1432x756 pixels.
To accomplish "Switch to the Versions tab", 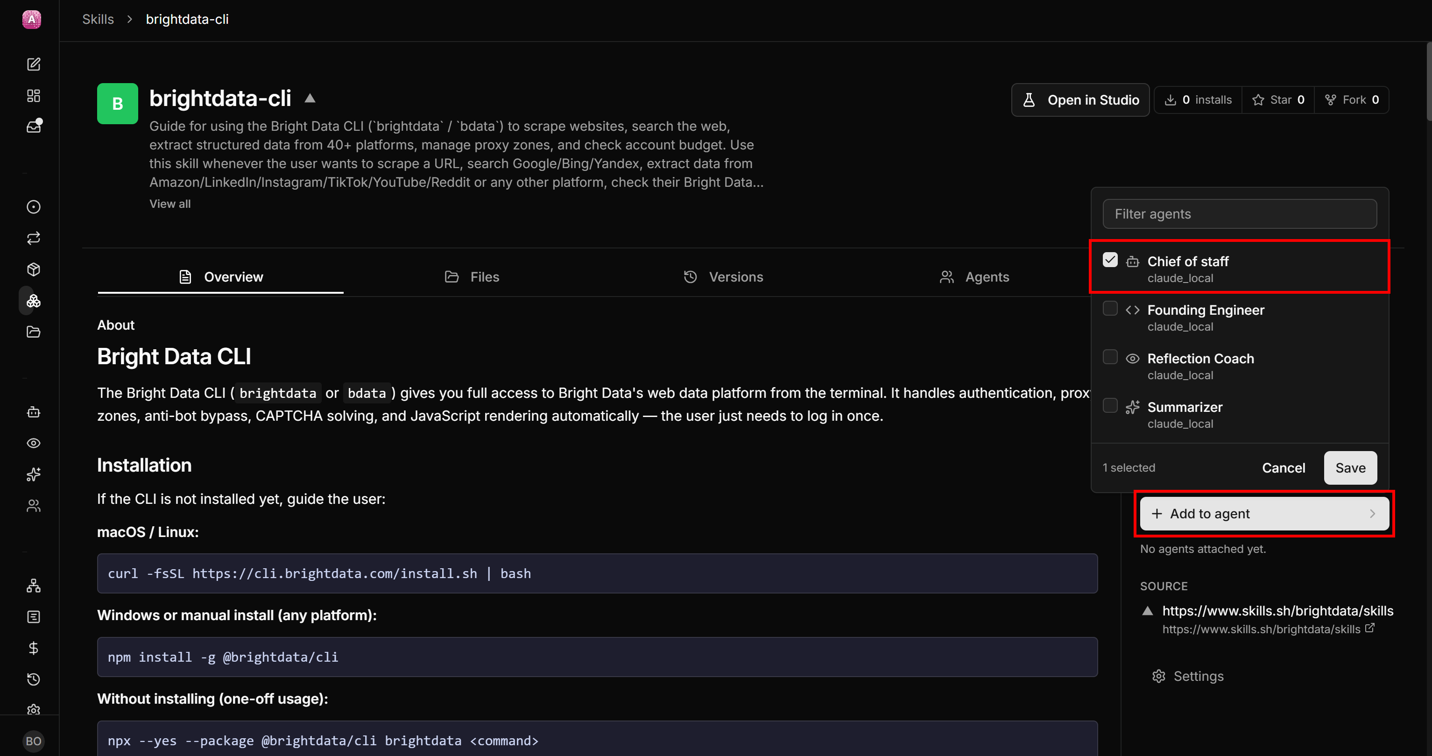I will point(723,277).
